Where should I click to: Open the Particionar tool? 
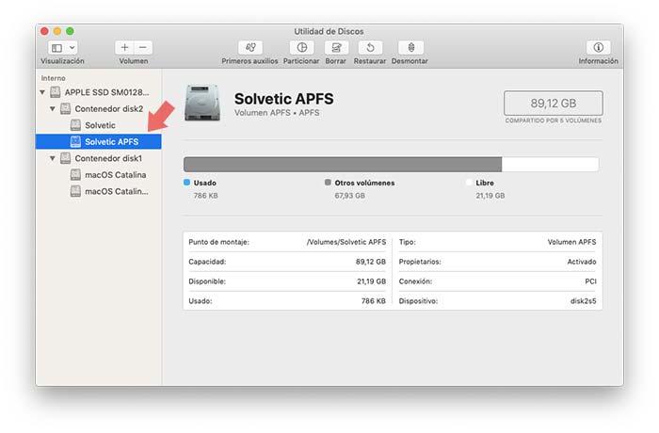(x=302, y=47)
